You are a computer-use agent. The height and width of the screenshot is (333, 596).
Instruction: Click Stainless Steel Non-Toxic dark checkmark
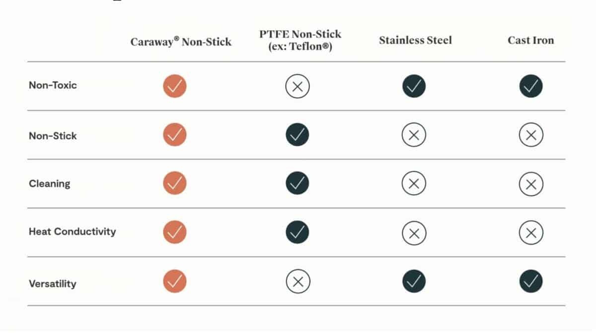pos(414,86)
